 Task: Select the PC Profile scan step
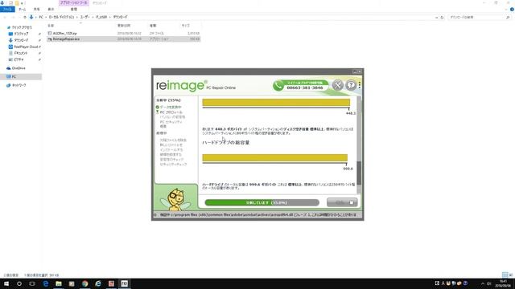(x=171, y=112)
